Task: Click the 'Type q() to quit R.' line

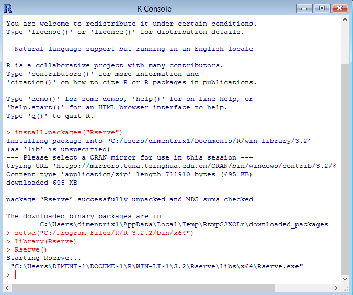Action: (50, 116)
